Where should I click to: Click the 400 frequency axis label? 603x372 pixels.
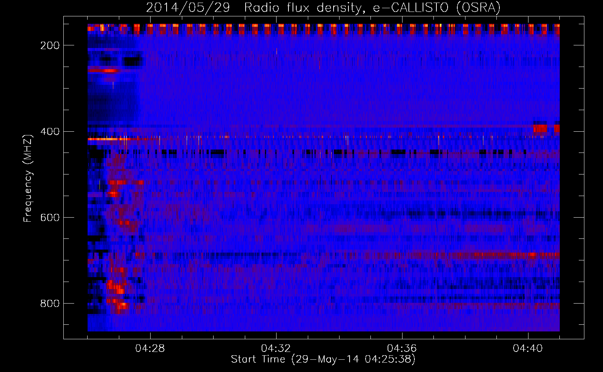coord(50,132)
